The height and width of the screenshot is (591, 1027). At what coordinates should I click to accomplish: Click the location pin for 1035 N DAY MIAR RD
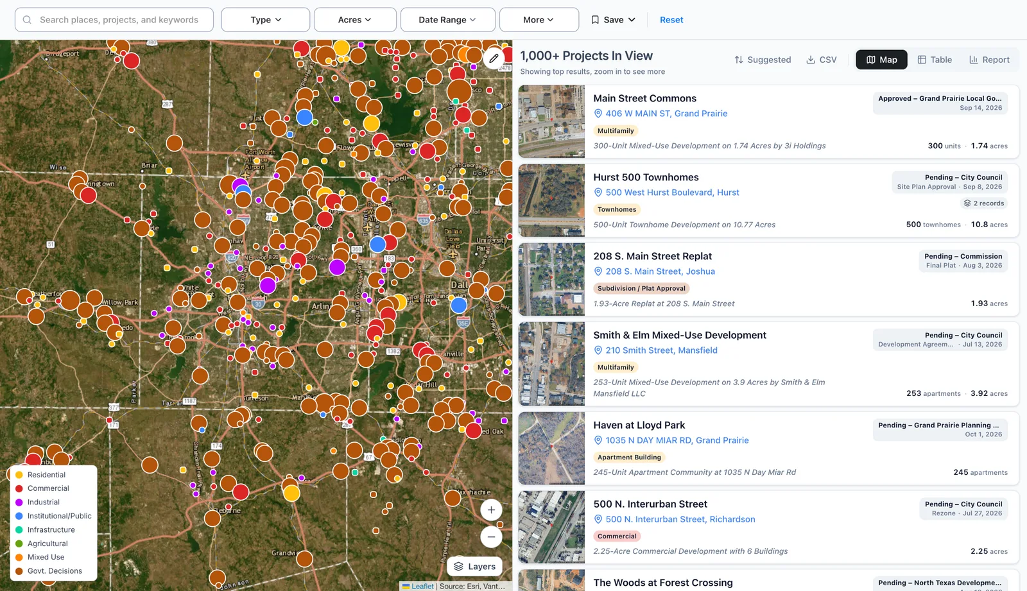coord(598,440)
